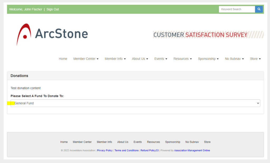This screenshot has height=163, width=270.
Task: Go to Home in the top navigation
Action: tap(63, 59)
